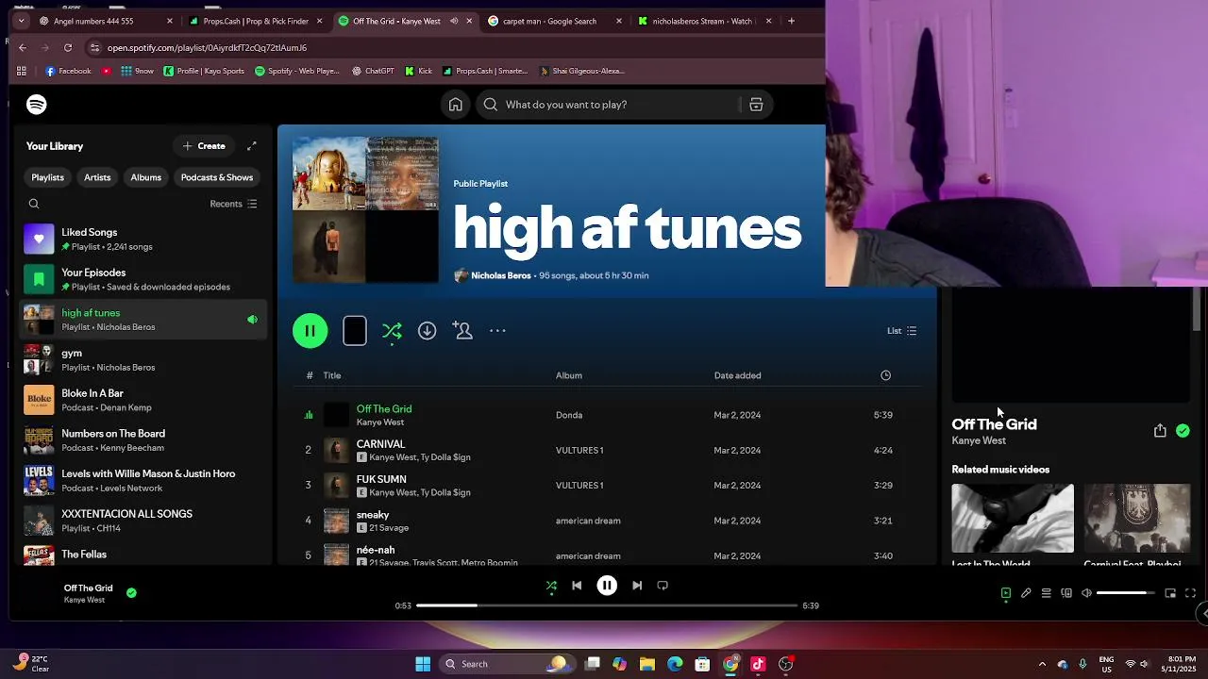1208x679 pixels.
Task: Open Bloke In A Bar podcast
Action: tap(143, 401)
